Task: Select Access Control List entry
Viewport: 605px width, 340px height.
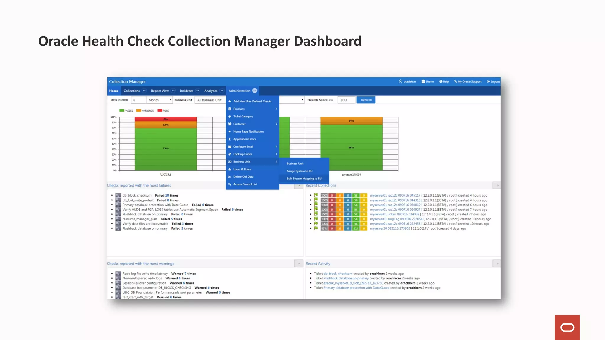Action: pyautogui.click(x=252, y=184)
